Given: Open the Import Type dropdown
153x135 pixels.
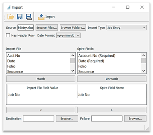Looking at the screenshot, I should [x=126, y=28].
